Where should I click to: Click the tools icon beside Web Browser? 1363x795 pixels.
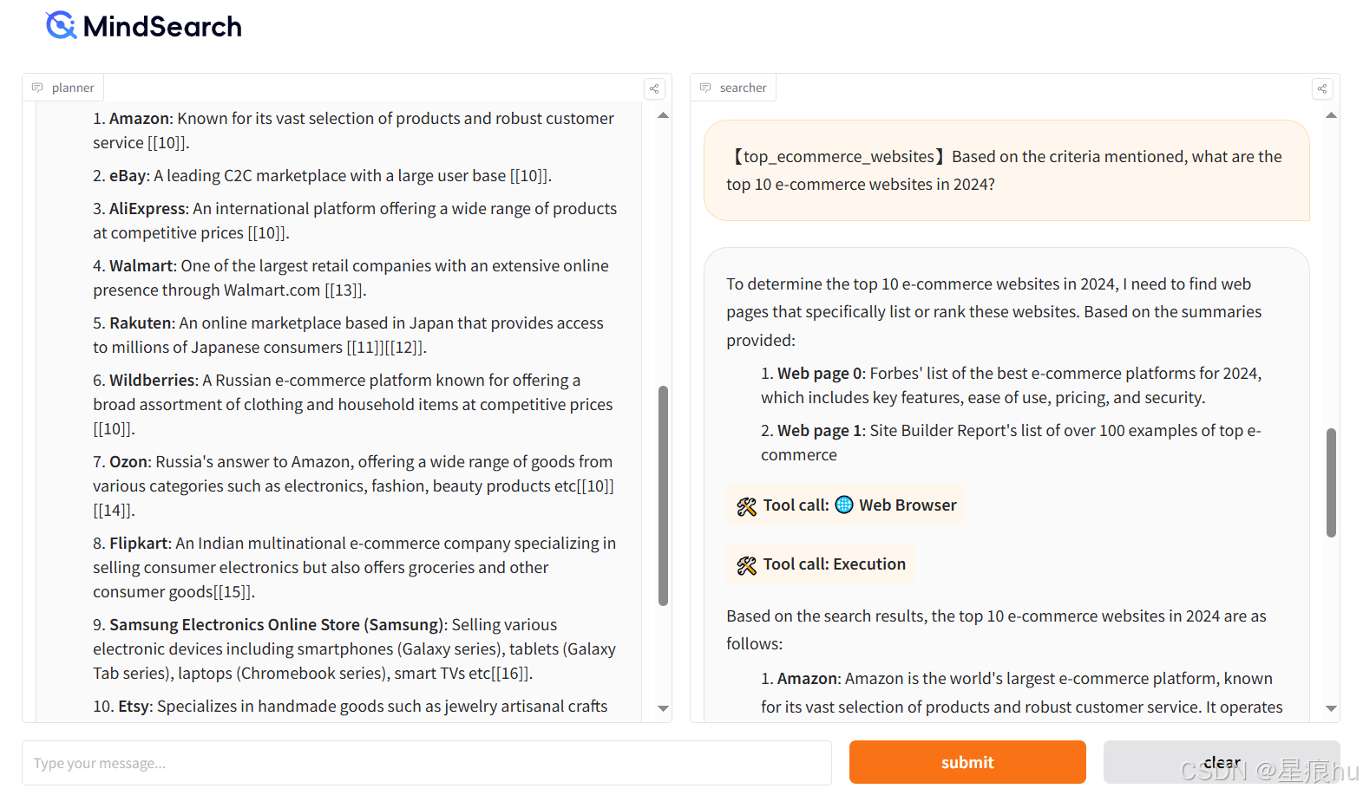pos(746,506)
